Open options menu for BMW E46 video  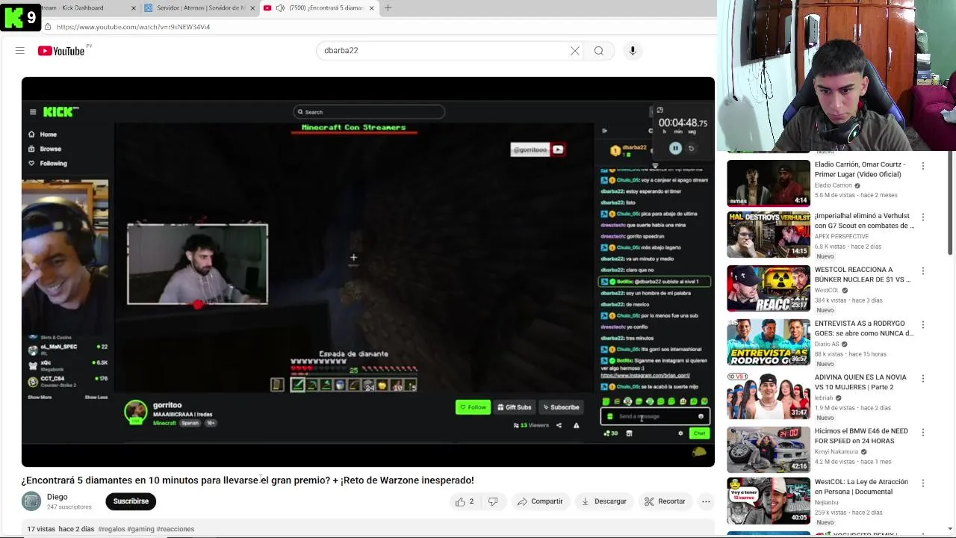[923, 432]
